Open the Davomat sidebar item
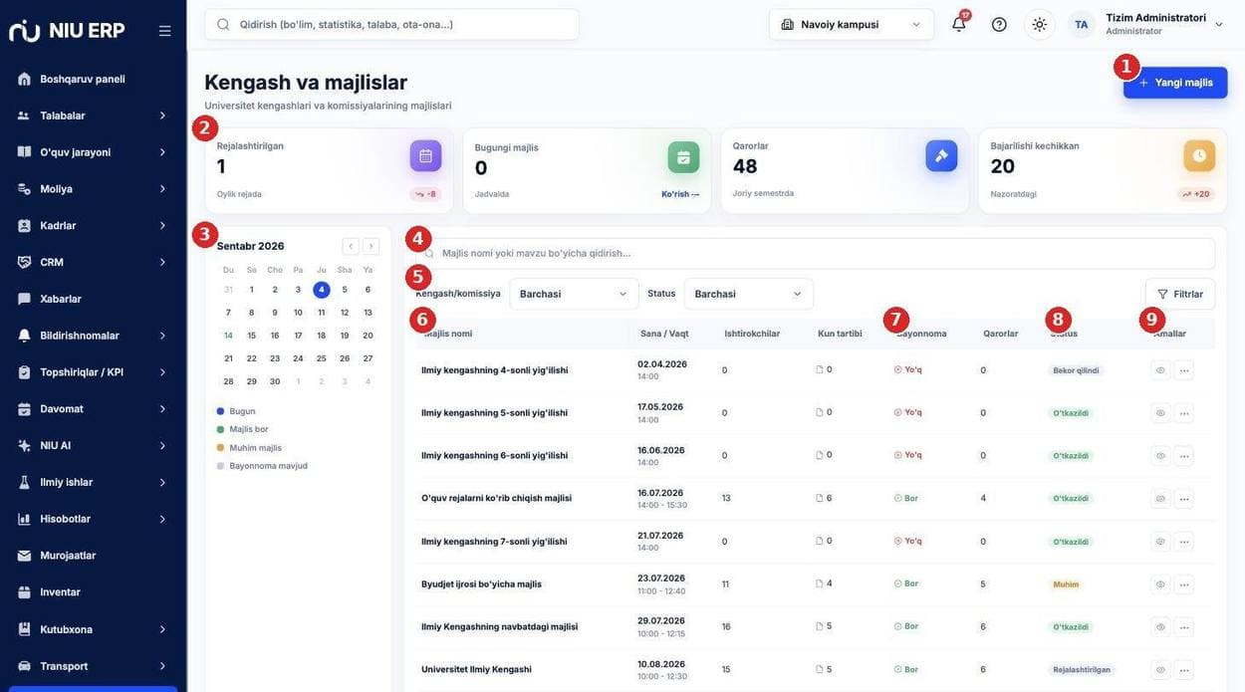The height and width of the screenshot is (692, 1245). (93, 409)
